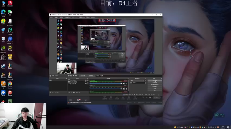231x129 pixels.
Task: Open the Edit menu in OBS
Action: pyautogui.click(x=56, y=17)
